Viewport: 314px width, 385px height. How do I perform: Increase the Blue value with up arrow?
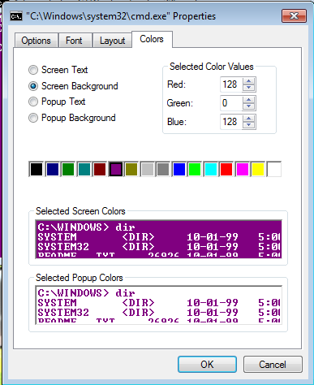tap(249, 119)
